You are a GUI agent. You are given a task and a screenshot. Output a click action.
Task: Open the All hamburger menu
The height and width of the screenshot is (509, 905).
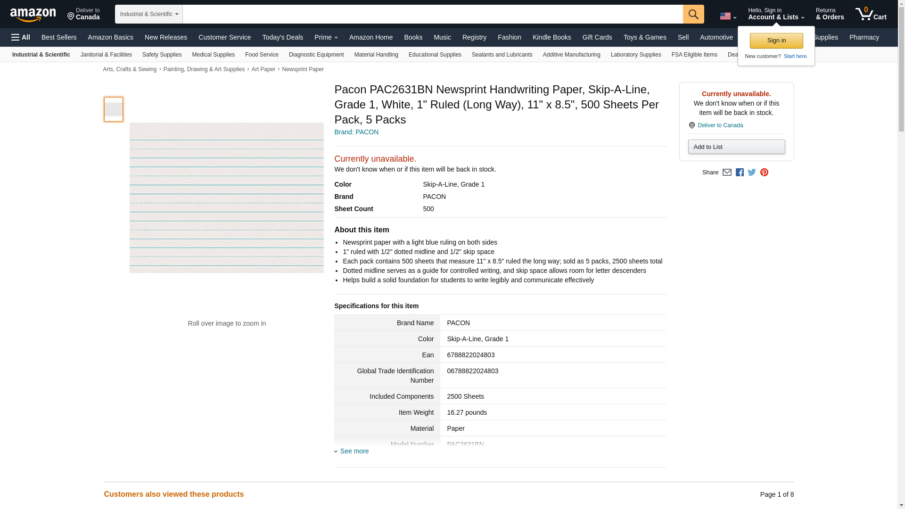[x=21, y=37]
